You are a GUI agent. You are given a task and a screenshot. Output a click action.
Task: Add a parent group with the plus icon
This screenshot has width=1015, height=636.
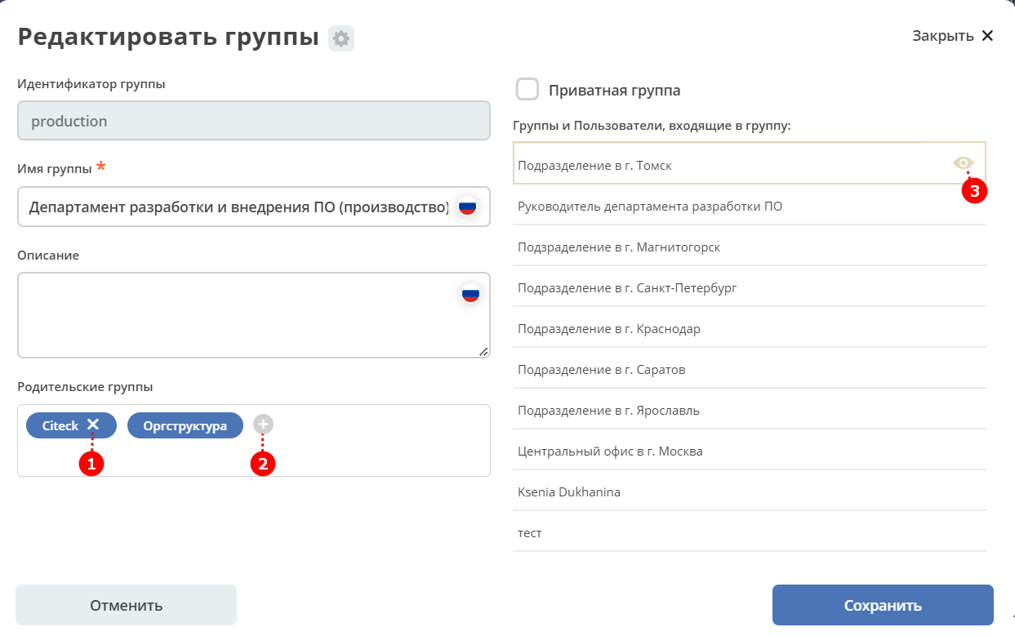coord(263,425)
